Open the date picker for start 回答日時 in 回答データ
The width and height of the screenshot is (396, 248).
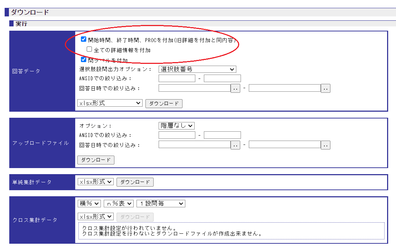click(x=235, y=88)
